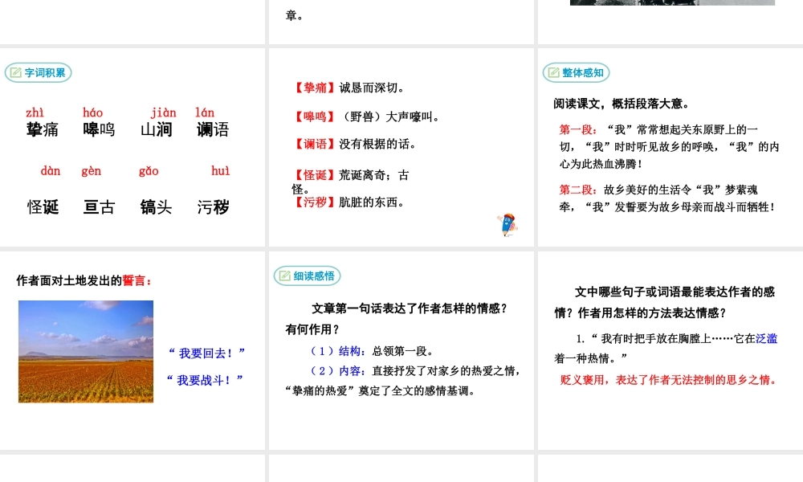The image size is (803, 482).
Task: Click the definition 【挚痛】诚恳而深切
Action: point(349,88)
